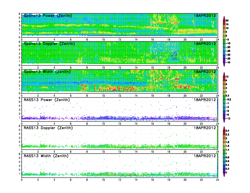Viewport: 250px width, 193px height.
Task: Click the '0.8' colorbar tick label
Action: [x=227, y=157]
